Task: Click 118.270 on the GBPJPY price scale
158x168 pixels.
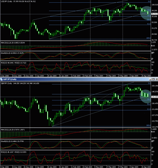Action: 155,127
